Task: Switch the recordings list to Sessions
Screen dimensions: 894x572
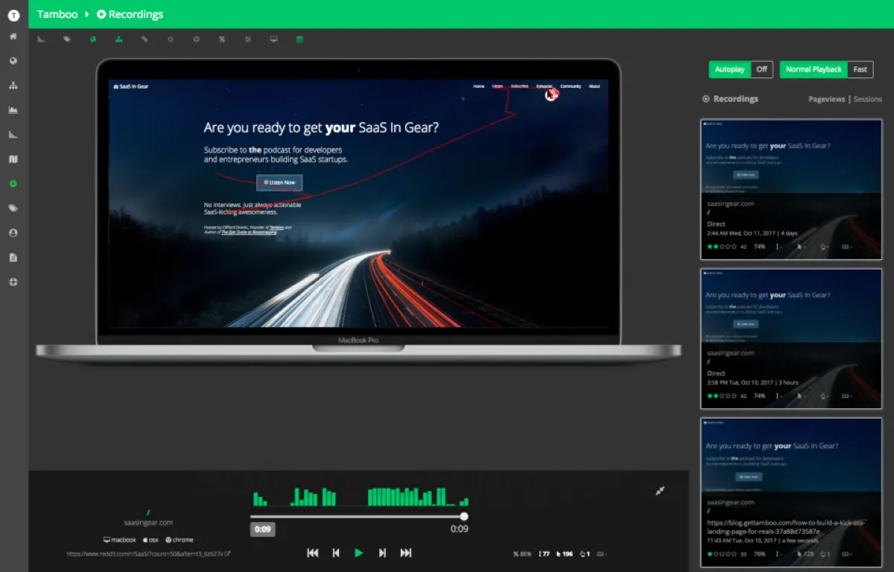Action: click(x=868, y=99)
